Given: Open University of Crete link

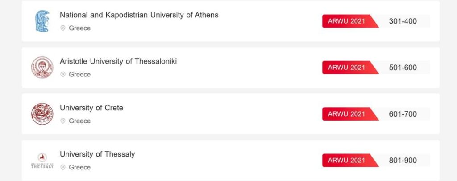Looking at the screenshot, I should point(91,108).
